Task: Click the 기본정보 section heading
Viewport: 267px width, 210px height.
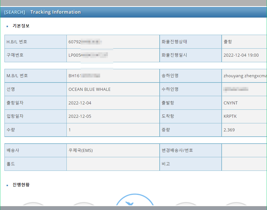Action: 21,26
